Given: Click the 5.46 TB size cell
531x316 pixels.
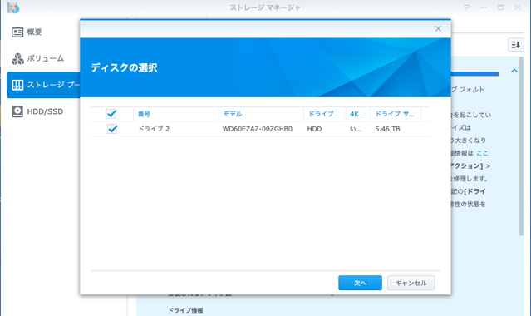Looking at the screenshot, I should (x=387, y=129).
